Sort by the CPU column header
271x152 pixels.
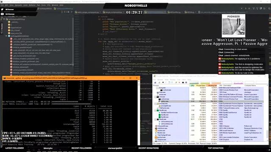(192, 86)
